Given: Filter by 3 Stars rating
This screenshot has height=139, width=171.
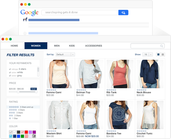Looking at the screenshot, I should pos(16,113).
